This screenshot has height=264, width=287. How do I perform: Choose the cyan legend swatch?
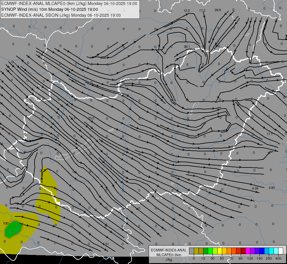(x=271, y=251)
